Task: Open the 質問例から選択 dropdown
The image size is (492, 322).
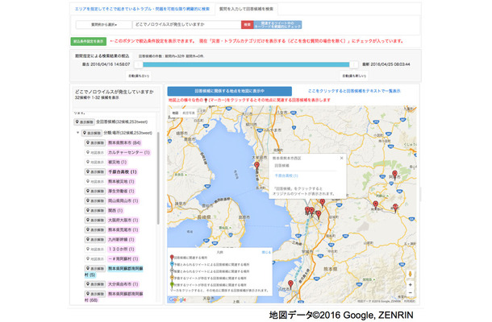Action: point(104,24)
